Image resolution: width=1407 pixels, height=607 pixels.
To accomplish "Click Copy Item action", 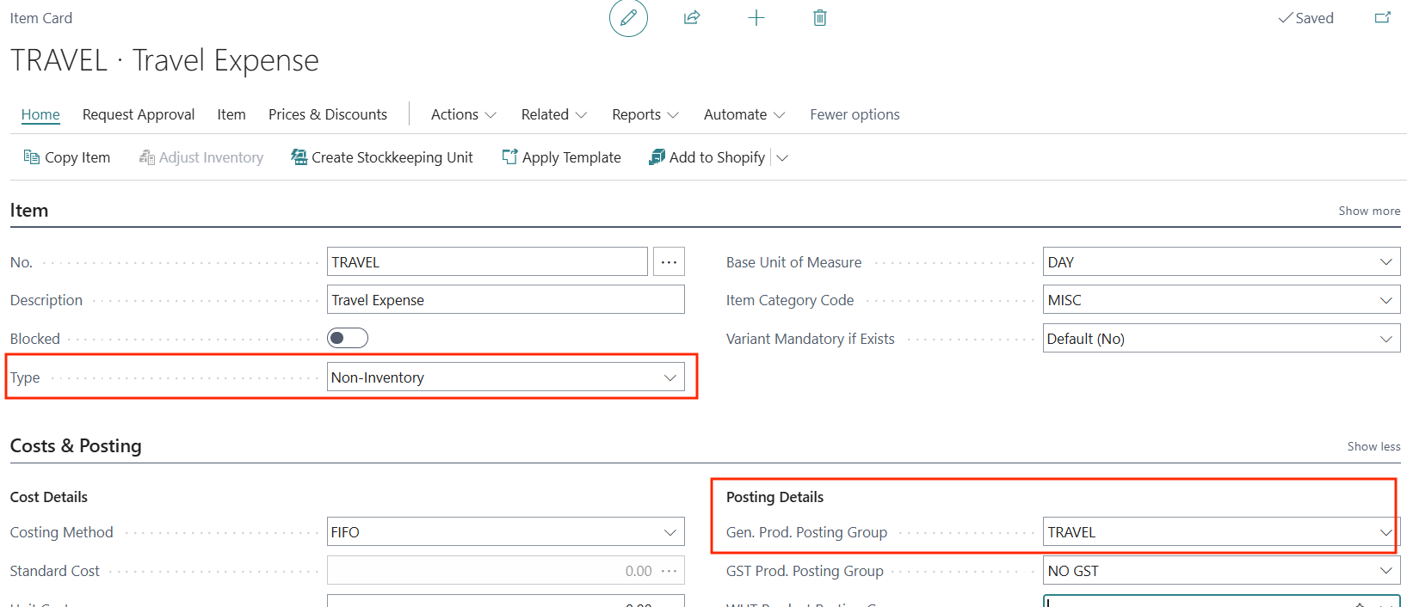I will pos(67,157).
